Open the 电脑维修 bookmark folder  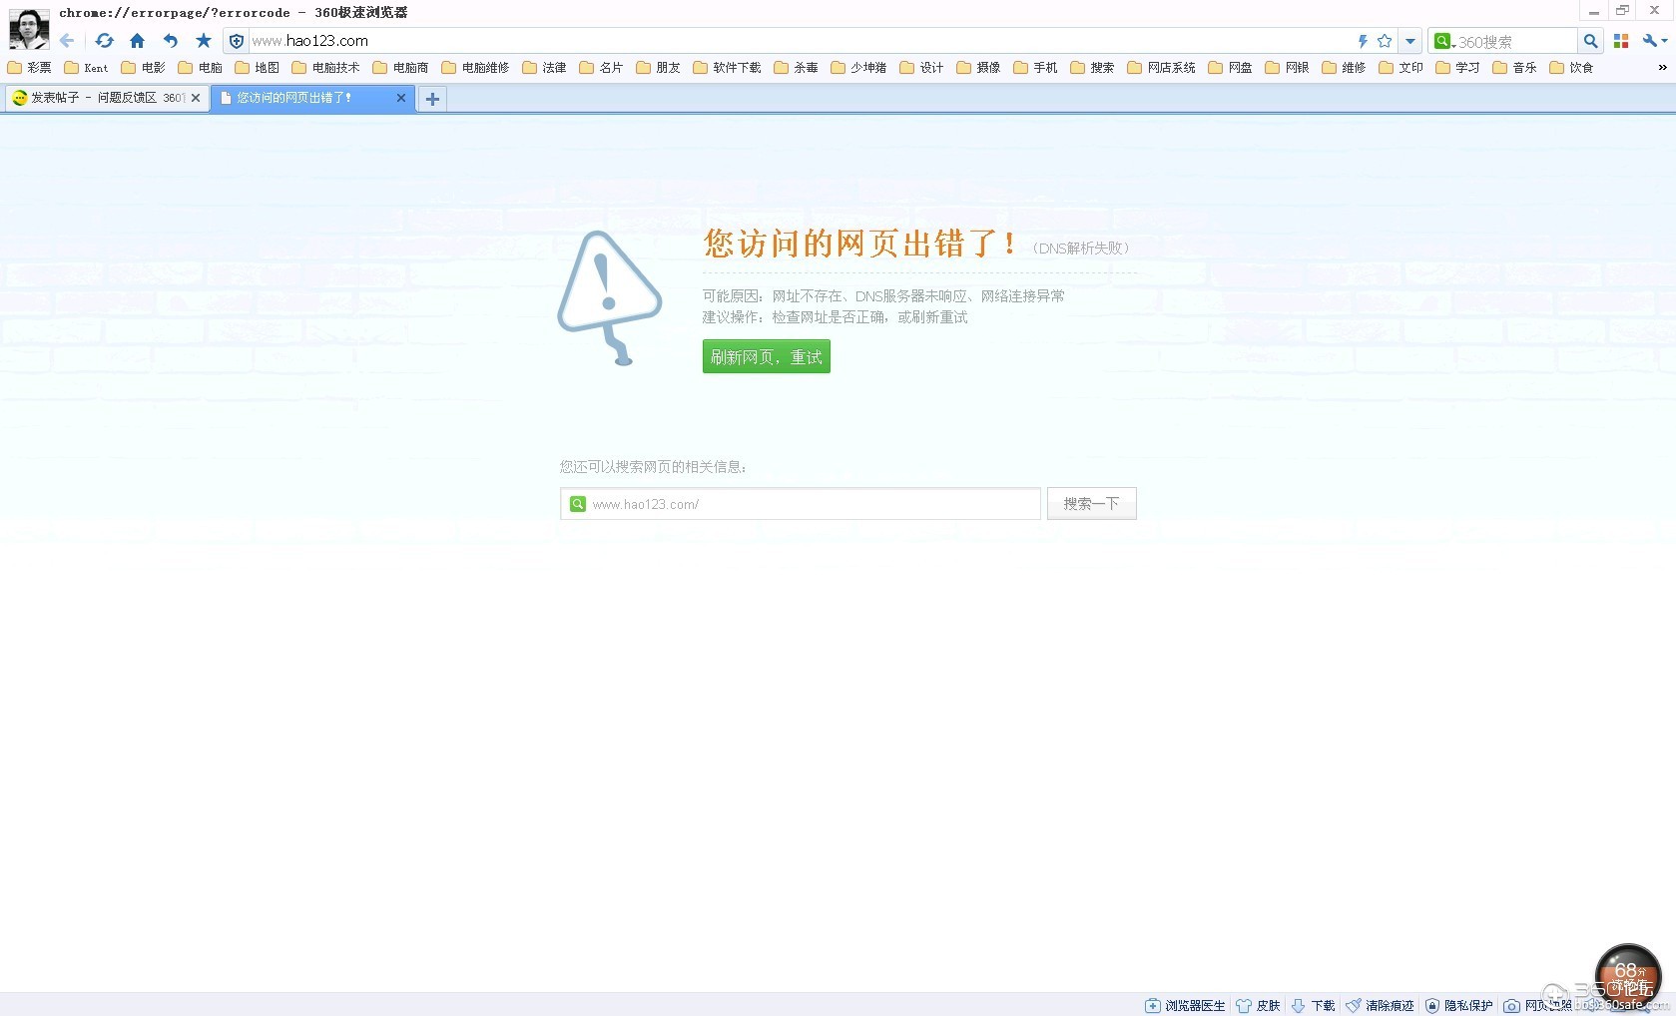tap(475, 68)
